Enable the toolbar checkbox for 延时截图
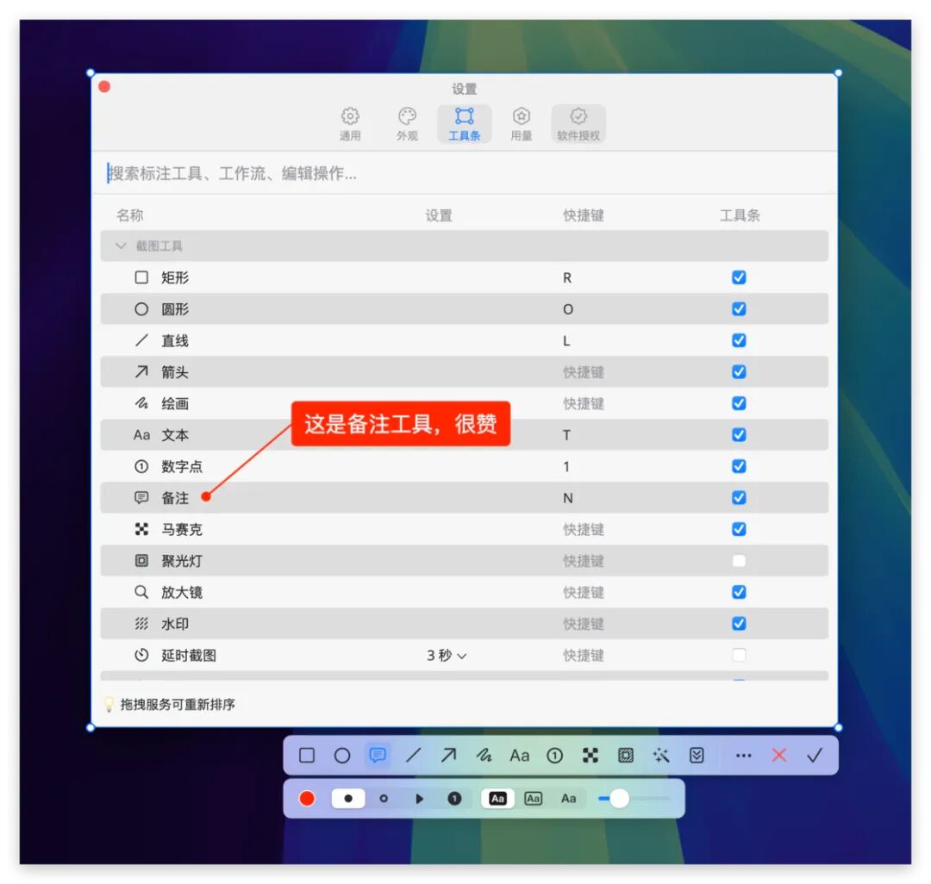931x884 pixels. (739, 655)
